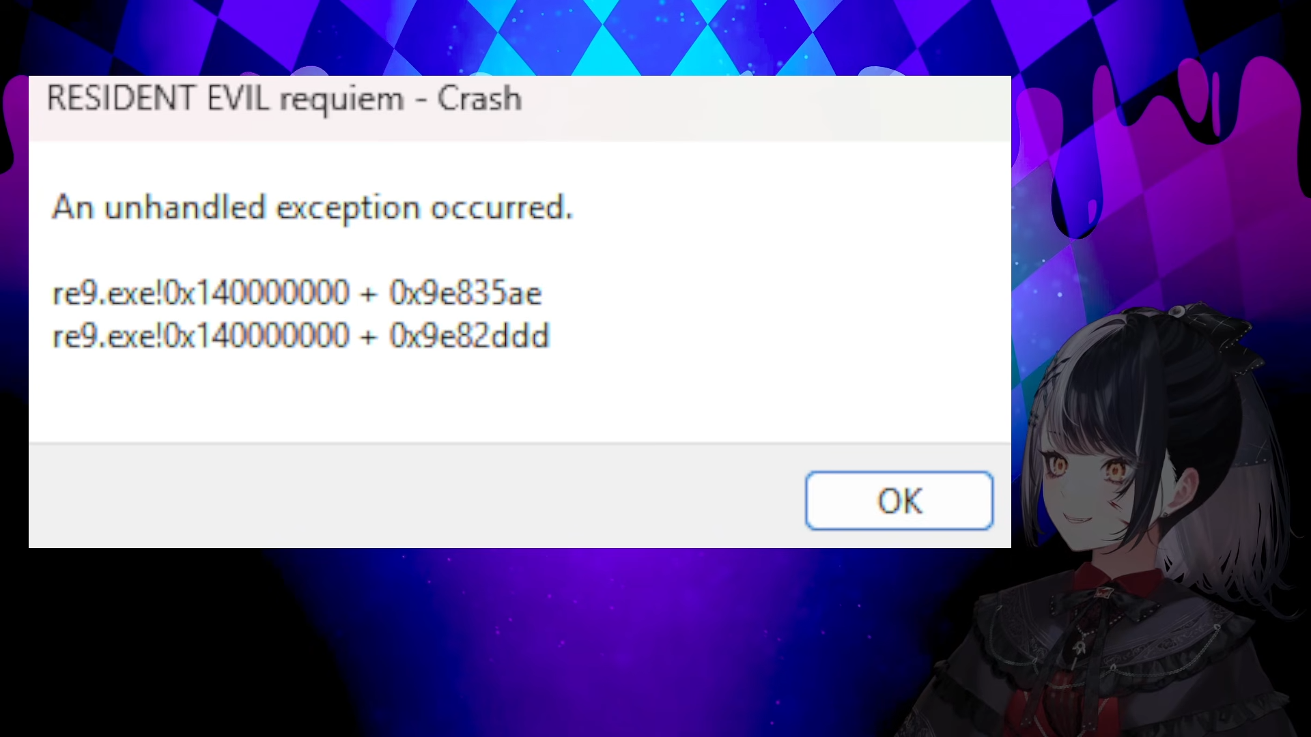Click '0x140000000' on the second trace line
The height and width of the screenshot is (737, 1311).
[257, 336]
